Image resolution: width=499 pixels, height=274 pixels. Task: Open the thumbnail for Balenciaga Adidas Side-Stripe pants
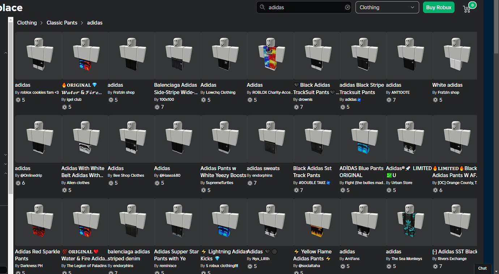[178, 55]
